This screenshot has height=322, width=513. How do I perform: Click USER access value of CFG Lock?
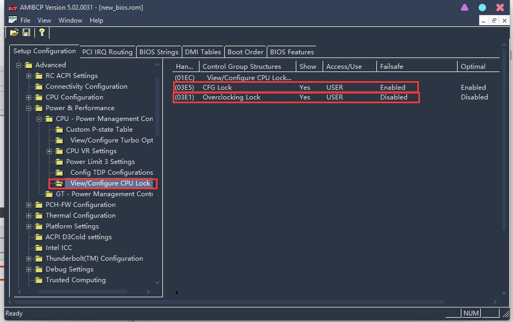334,87
